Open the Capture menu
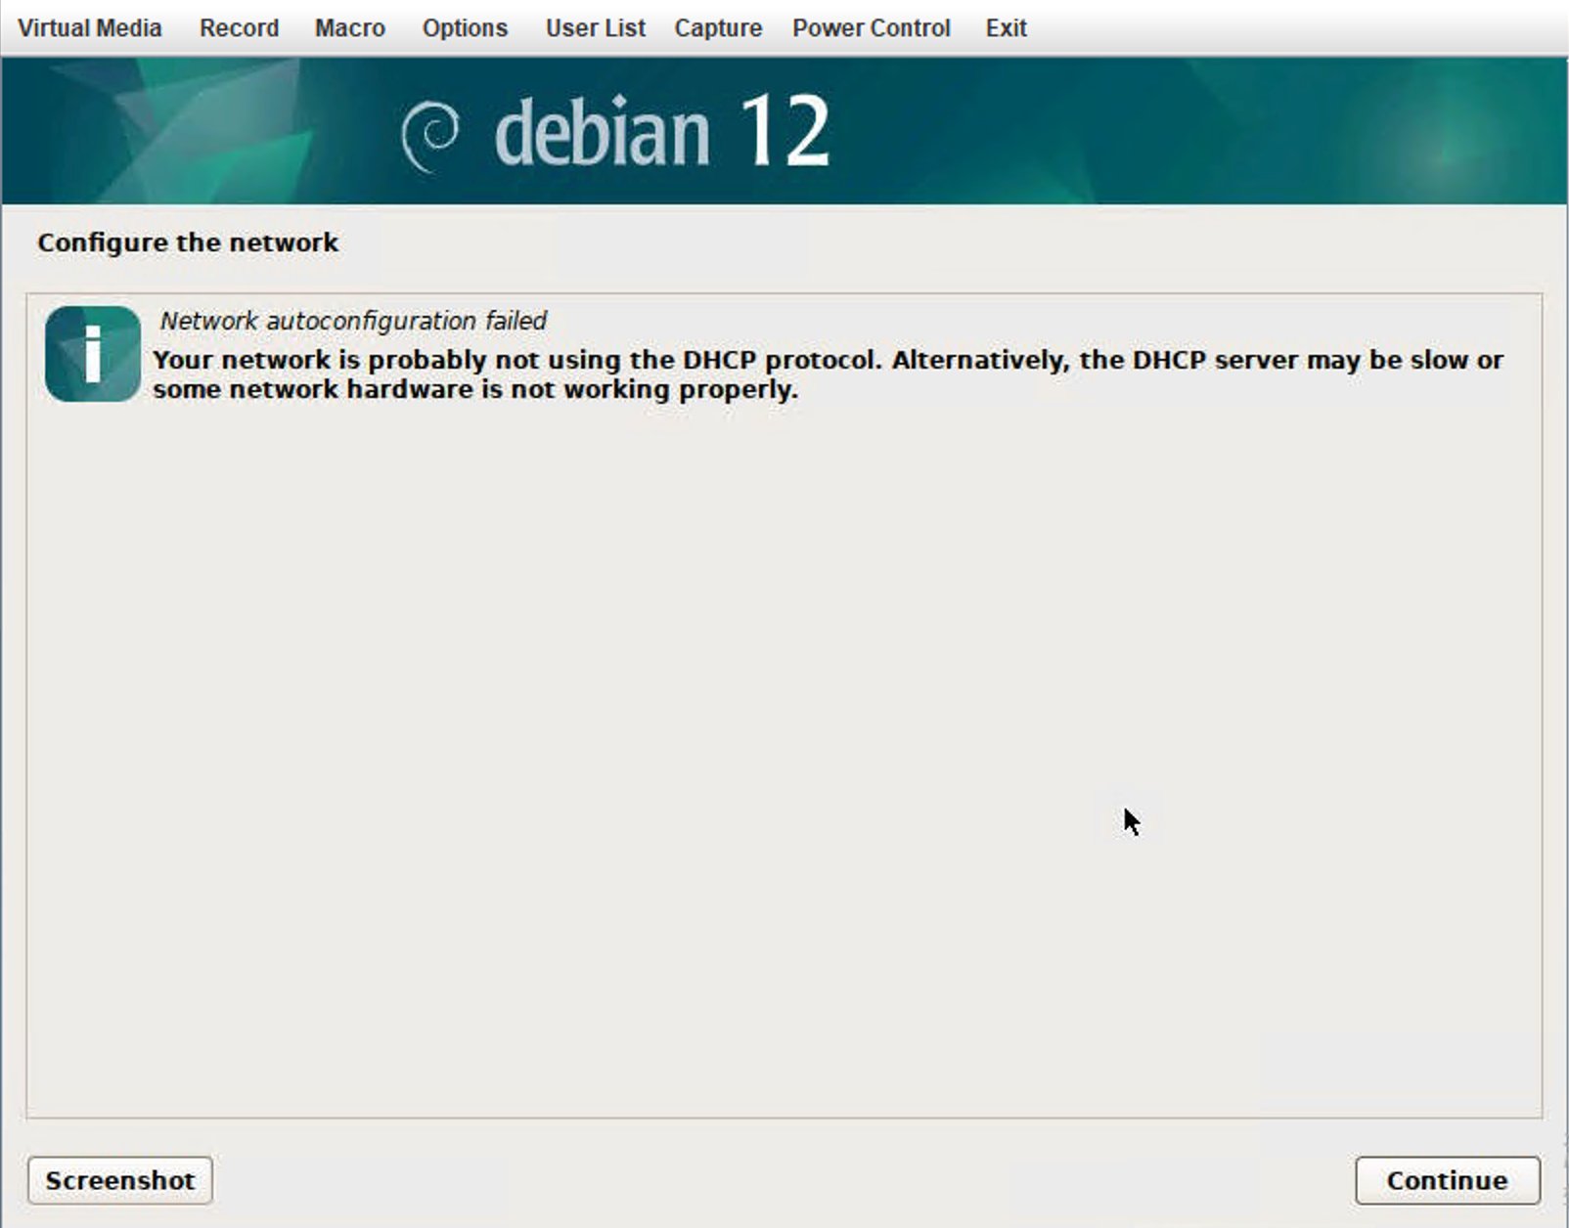The image size is (1569, 1228). click(718, 28)
